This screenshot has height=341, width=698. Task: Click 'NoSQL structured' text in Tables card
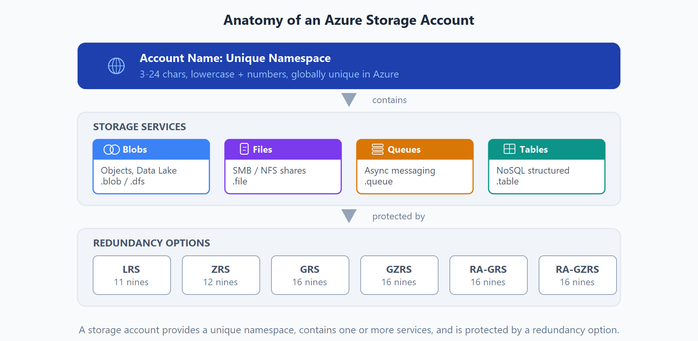533,170
